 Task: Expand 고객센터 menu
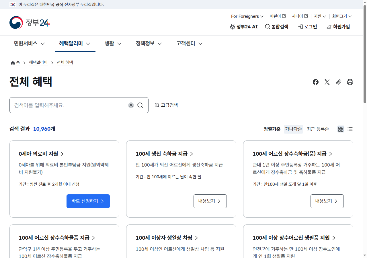point(189,44)
